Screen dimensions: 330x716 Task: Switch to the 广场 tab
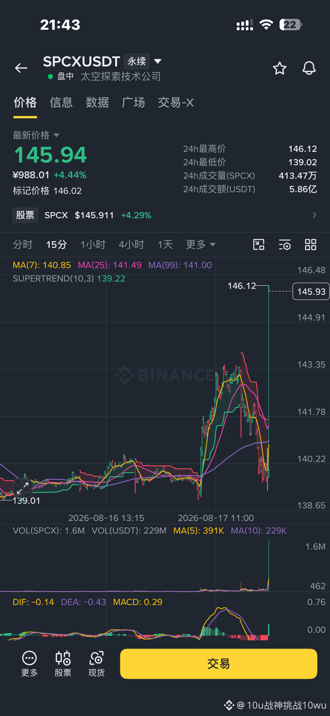(x=134, y=102)
